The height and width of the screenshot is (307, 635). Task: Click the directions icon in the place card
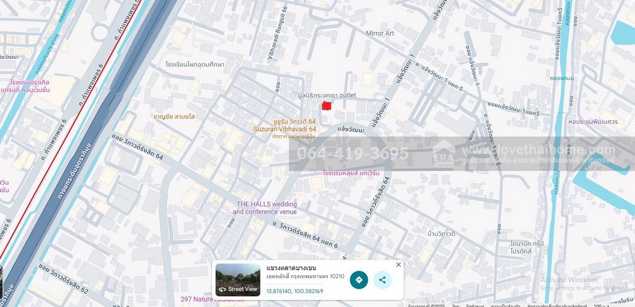[359, 280]
